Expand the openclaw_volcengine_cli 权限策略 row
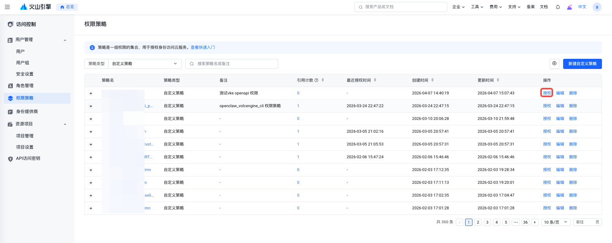The height and width of the screenshot is (243, 612). 91,106
